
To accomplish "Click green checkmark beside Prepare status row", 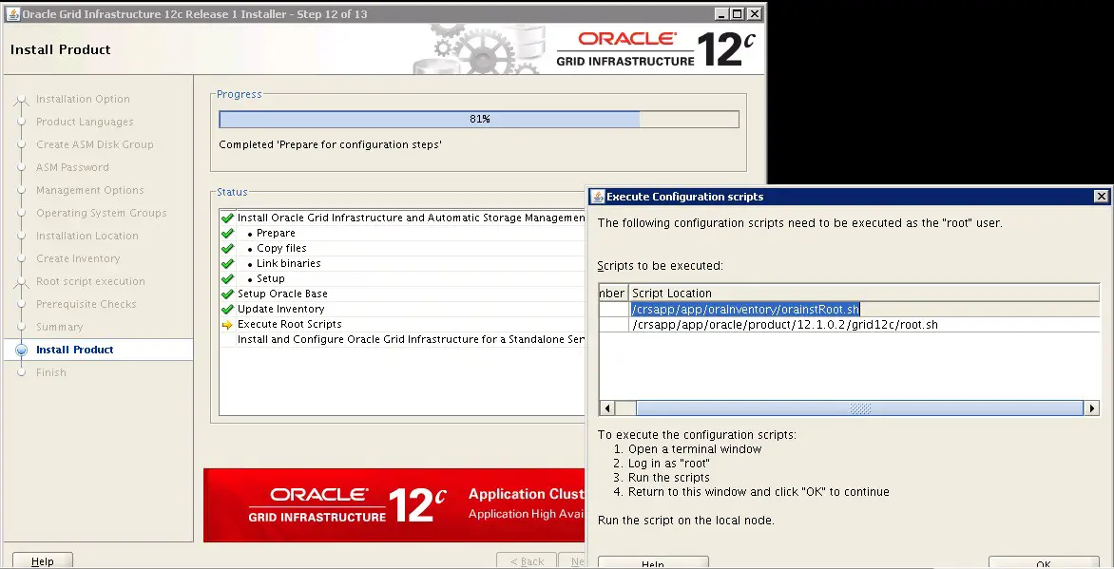I will pos(227,233).
